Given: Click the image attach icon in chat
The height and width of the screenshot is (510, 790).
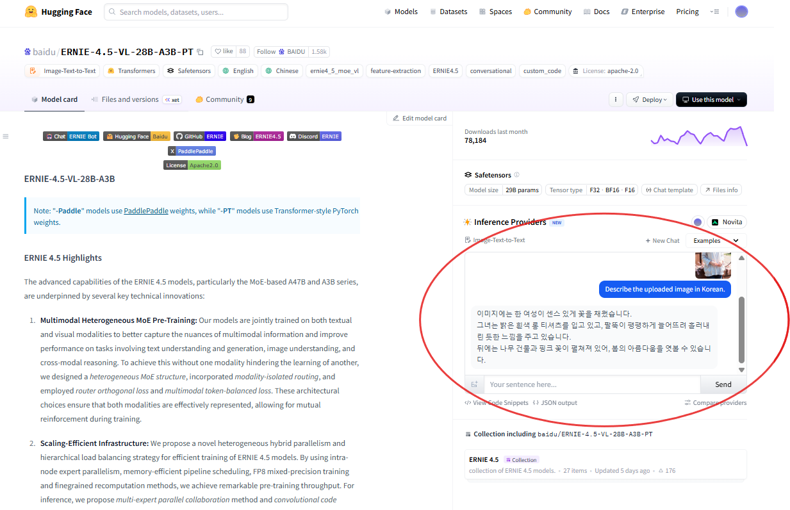Looking at the screenshot, I should coord(475,384).
